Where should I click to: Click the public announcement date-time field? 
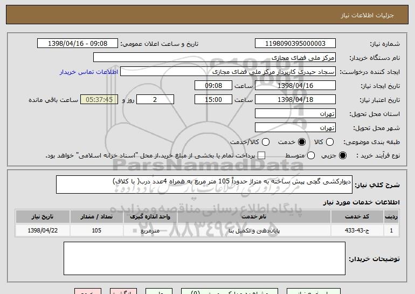pos(78,44)
